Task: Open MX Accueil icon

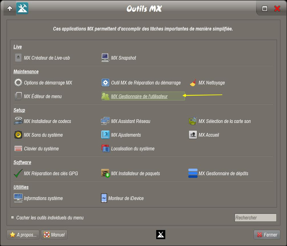Action: [193, 135]
